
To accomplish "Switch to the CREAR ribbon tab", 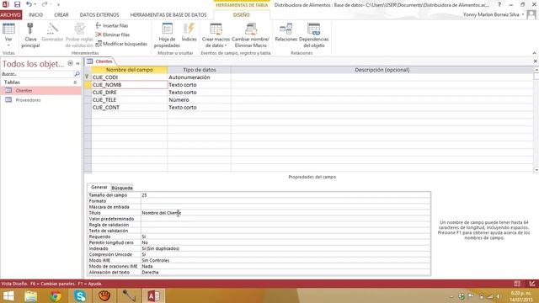I will [x=61, y=15].
